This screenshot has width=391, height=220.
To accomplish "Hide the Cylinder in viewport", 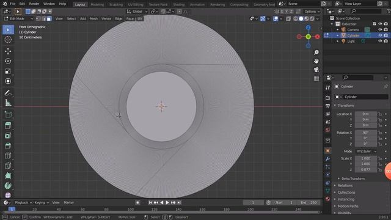I will pos(380,35).
